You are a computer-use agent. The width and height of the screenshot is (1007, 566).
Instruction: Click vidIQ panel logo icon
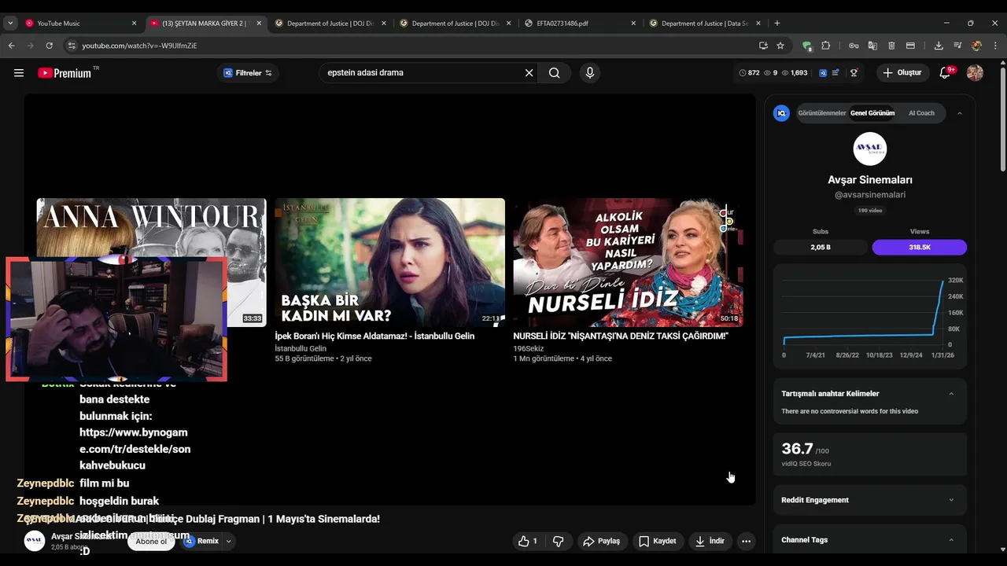[781, 113]
